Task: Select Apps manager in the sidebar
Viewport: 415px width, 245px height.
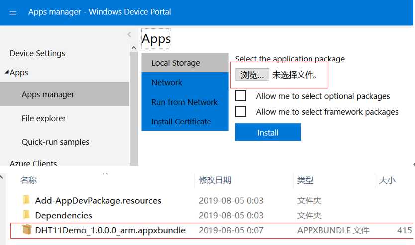Action: (65, 94)
